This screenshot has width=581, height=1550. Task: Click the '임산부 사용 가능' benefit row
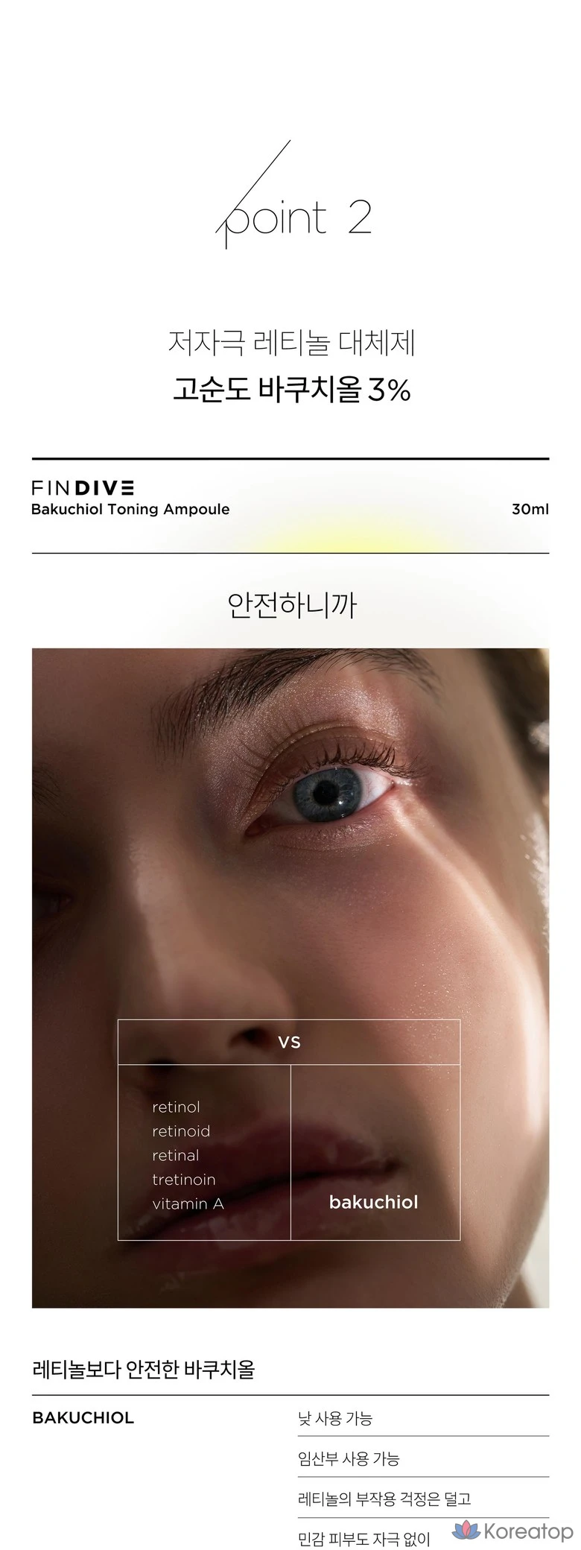pos(423,1458)
